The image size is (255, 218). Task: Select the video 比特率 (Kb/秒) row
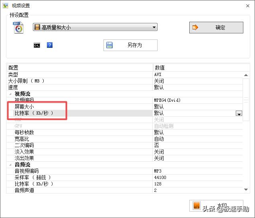[125, 113]
